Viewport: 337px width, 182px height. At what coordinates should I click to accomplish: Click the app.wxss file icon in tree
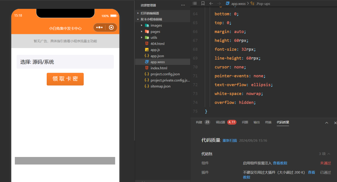click(147, 62)
